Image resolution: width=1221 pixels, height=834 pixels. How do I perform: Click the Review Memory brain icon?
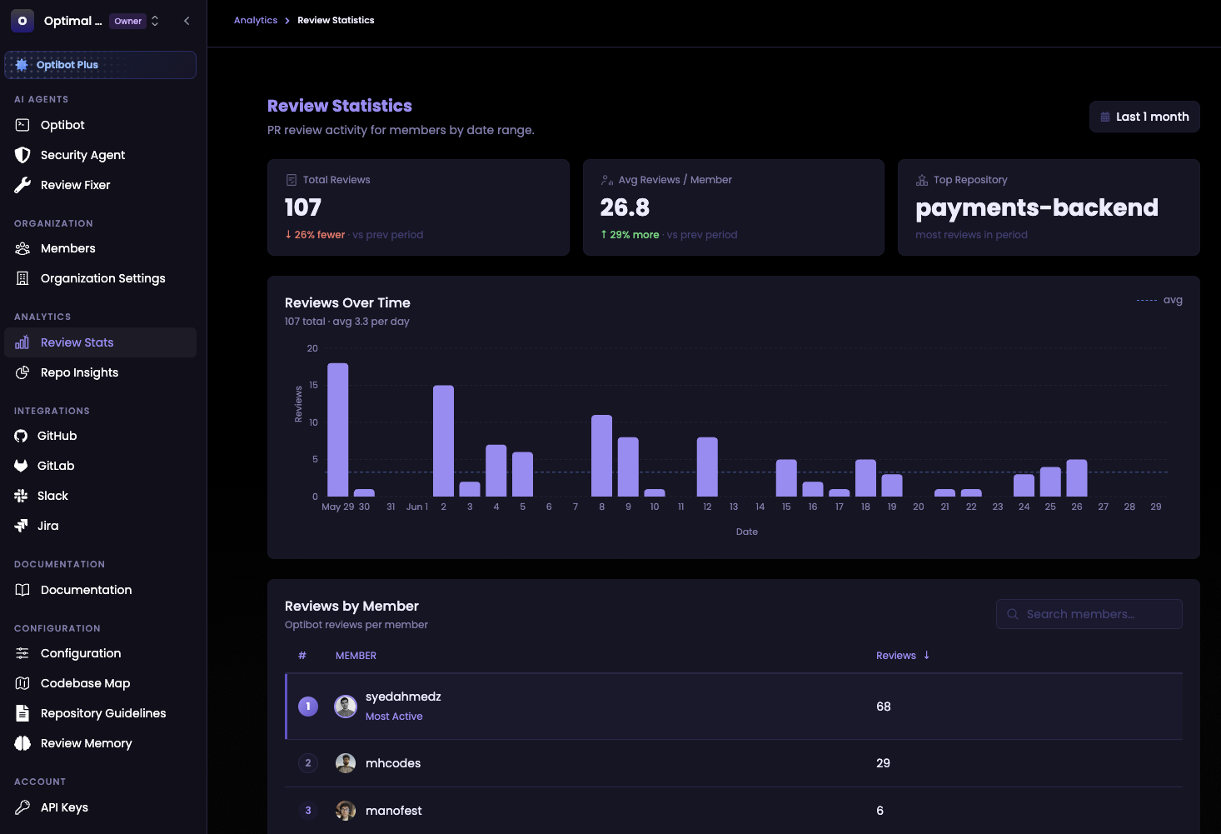[22, 743]
